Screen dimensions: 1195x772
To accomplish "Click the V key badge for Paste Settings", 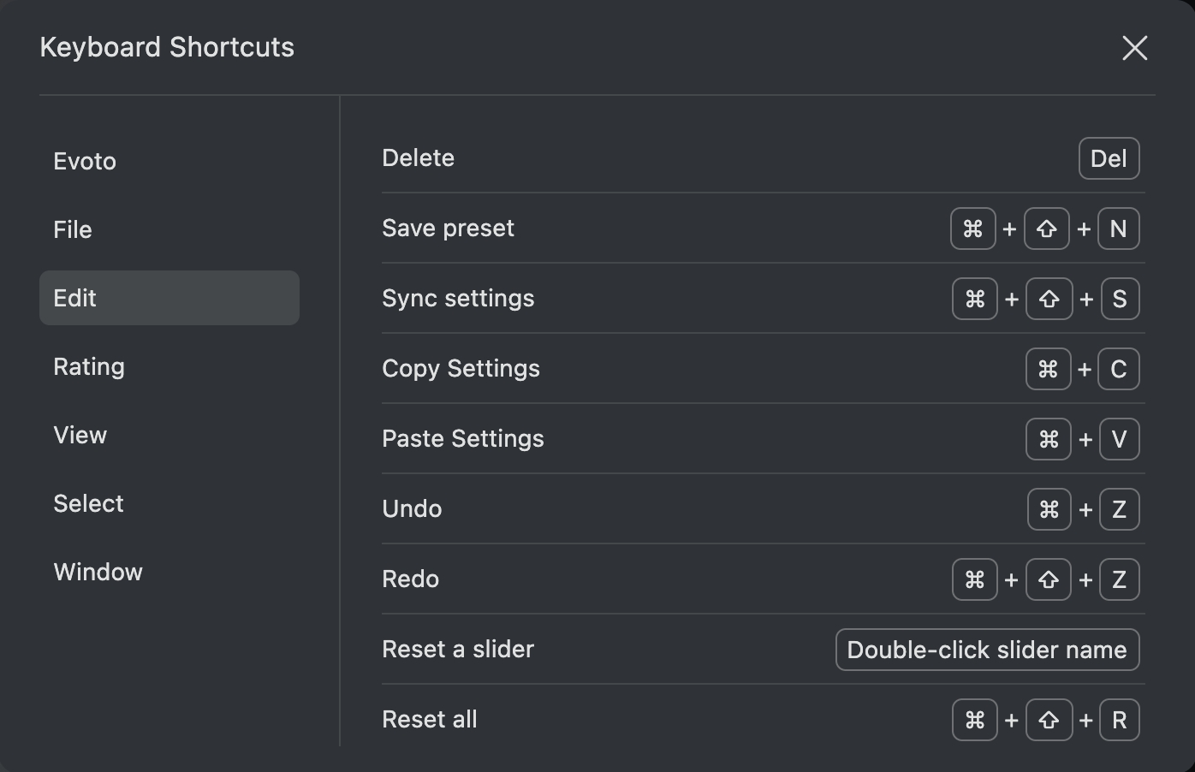I will click(x=1118, y=439).
